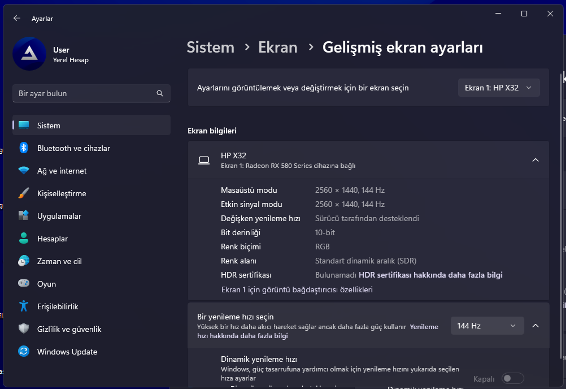Click the Uygulamalar apps icon

point(24,216)
